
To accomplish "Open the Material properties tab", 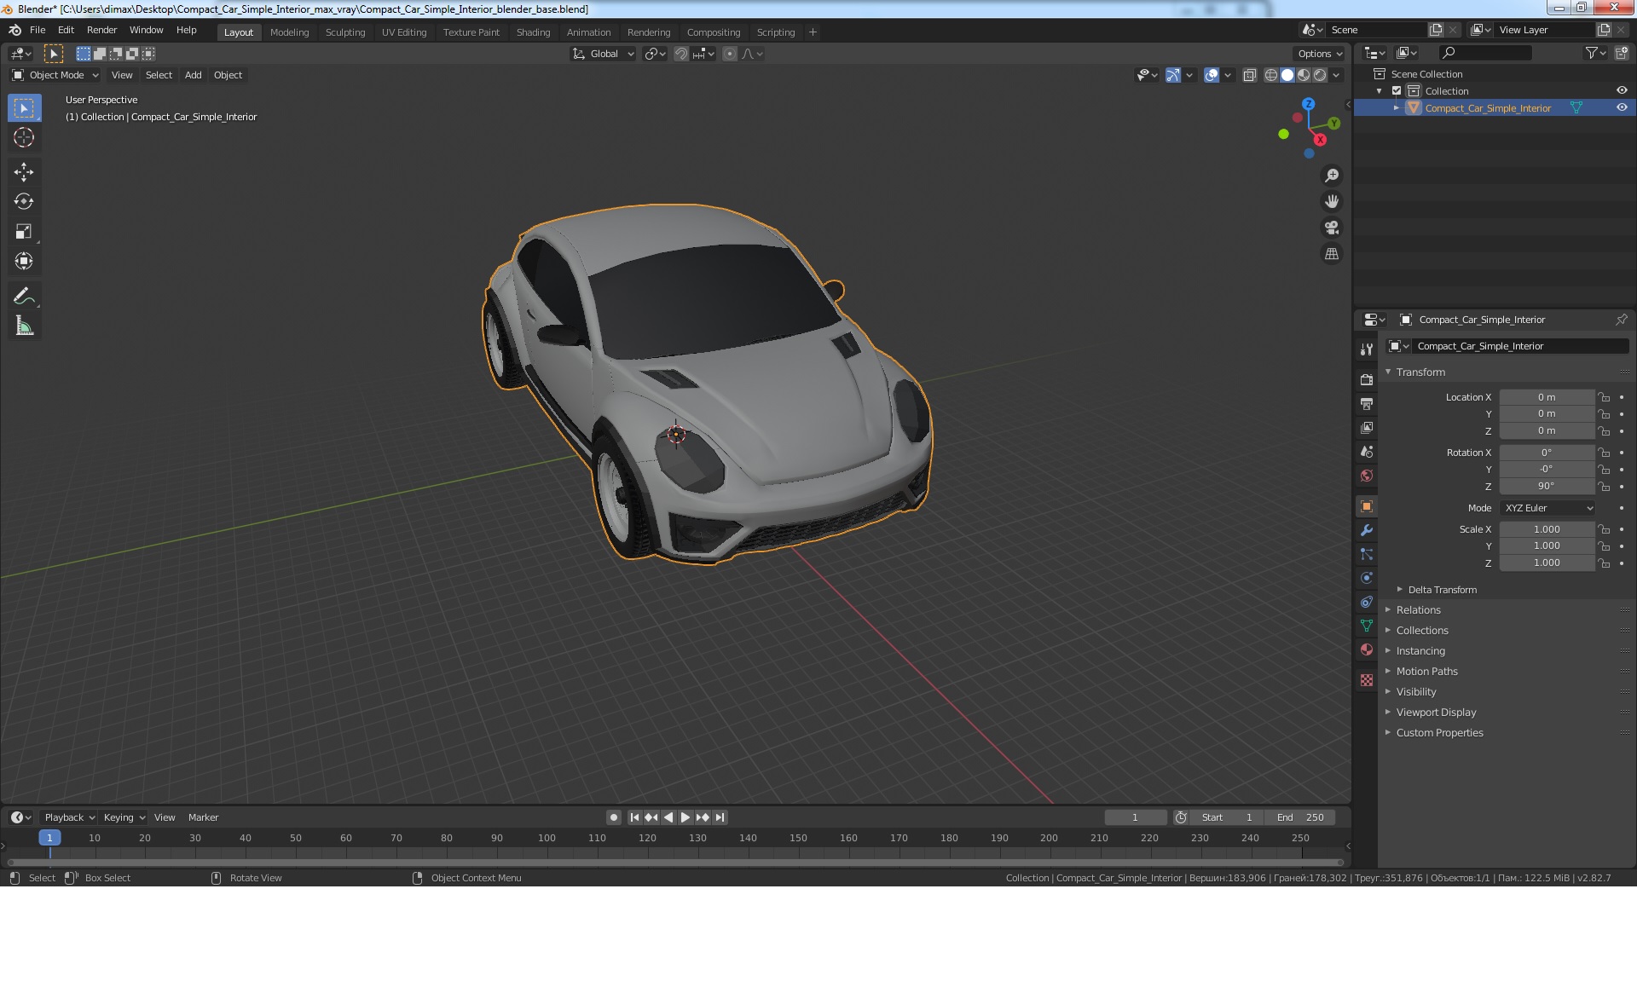I will point(1367,649).
